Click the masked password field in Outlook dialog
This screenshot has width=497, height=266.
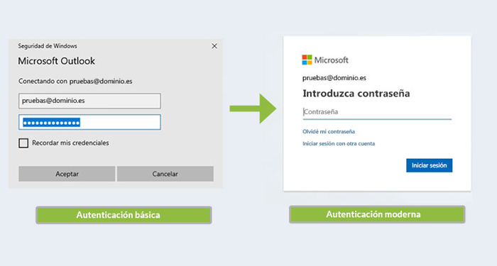89,122
